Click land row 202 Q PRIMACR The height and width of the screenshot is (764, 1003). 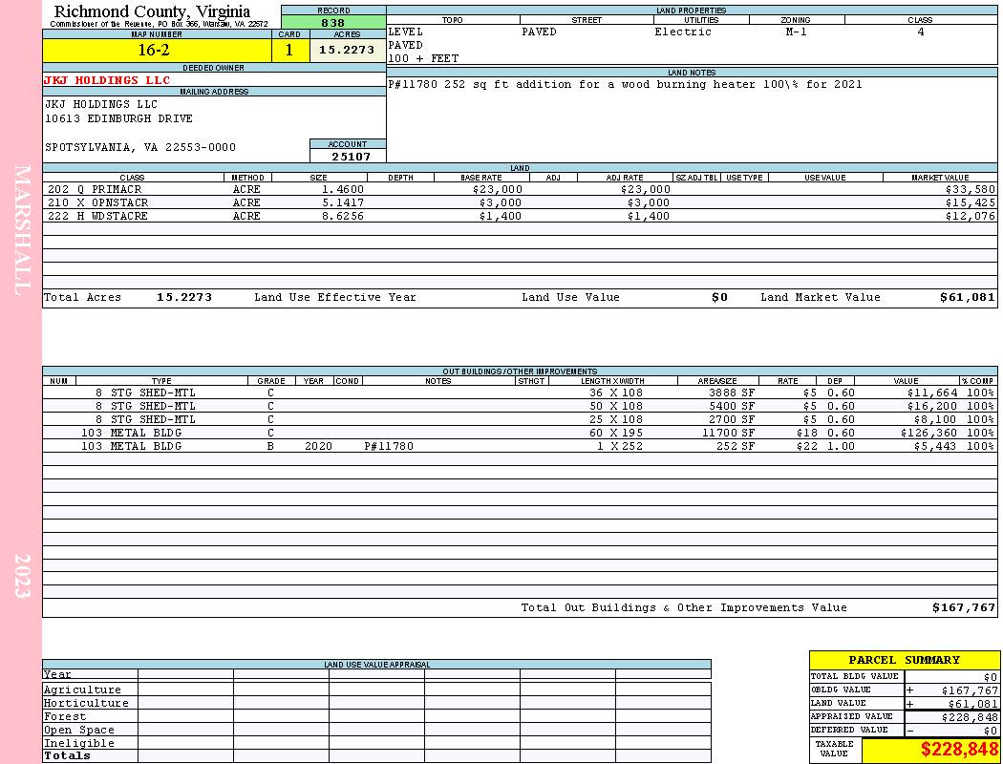[520, 189]
